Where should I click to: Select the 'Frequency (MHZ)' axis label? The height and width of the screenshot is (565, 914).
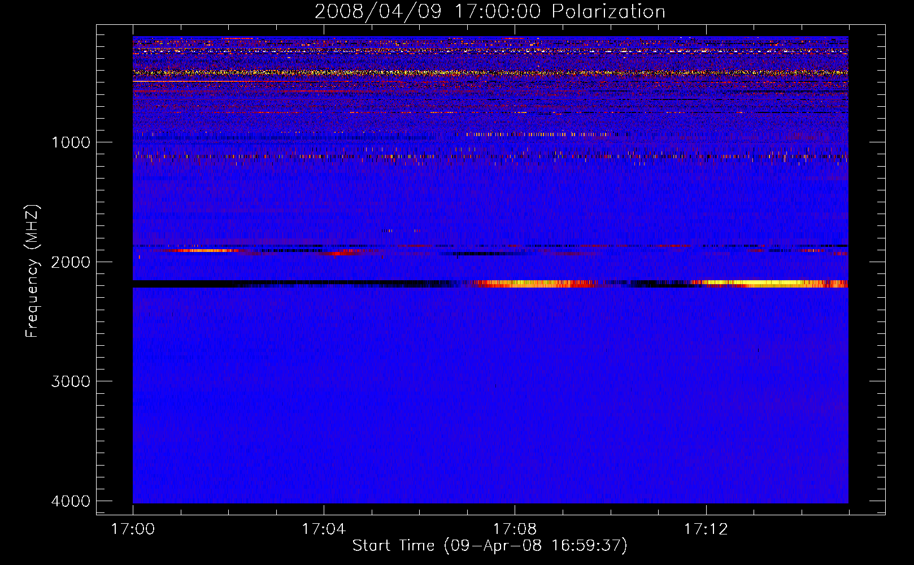32,271
